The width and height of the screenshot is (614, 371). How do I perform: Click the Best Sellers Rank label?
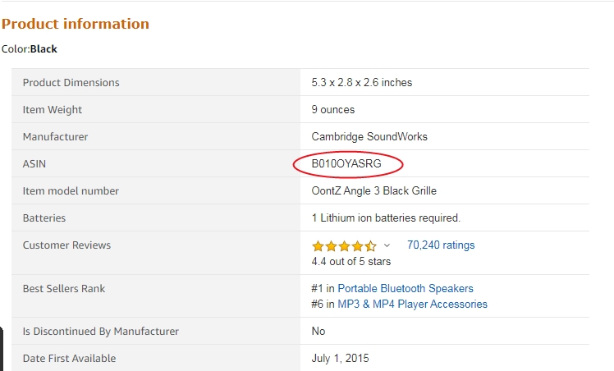pyautogui.click(x=64, y=288)
